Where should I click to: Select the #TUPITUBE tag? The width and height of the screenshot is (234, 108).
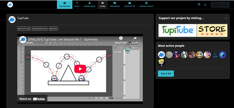click(x=24, y=28)
